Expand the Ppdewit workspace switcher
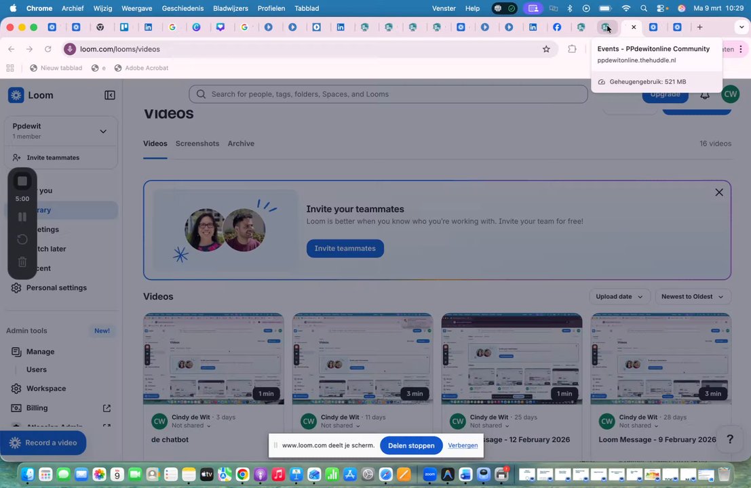The width and height of the screenshot is (751, 488). click(60, 131)
